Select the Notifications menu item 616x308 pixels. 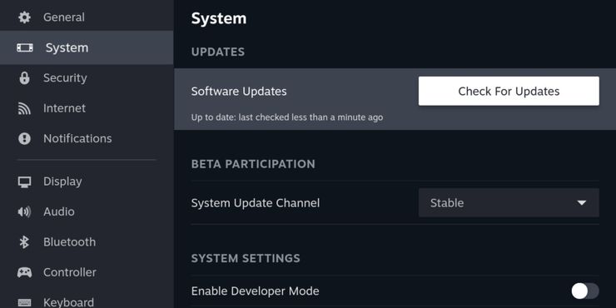click(x=77, y=138)
